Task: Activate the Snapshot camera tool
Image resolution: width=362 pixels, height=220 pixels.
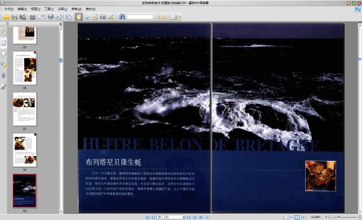Action: (x=103, y=17)
